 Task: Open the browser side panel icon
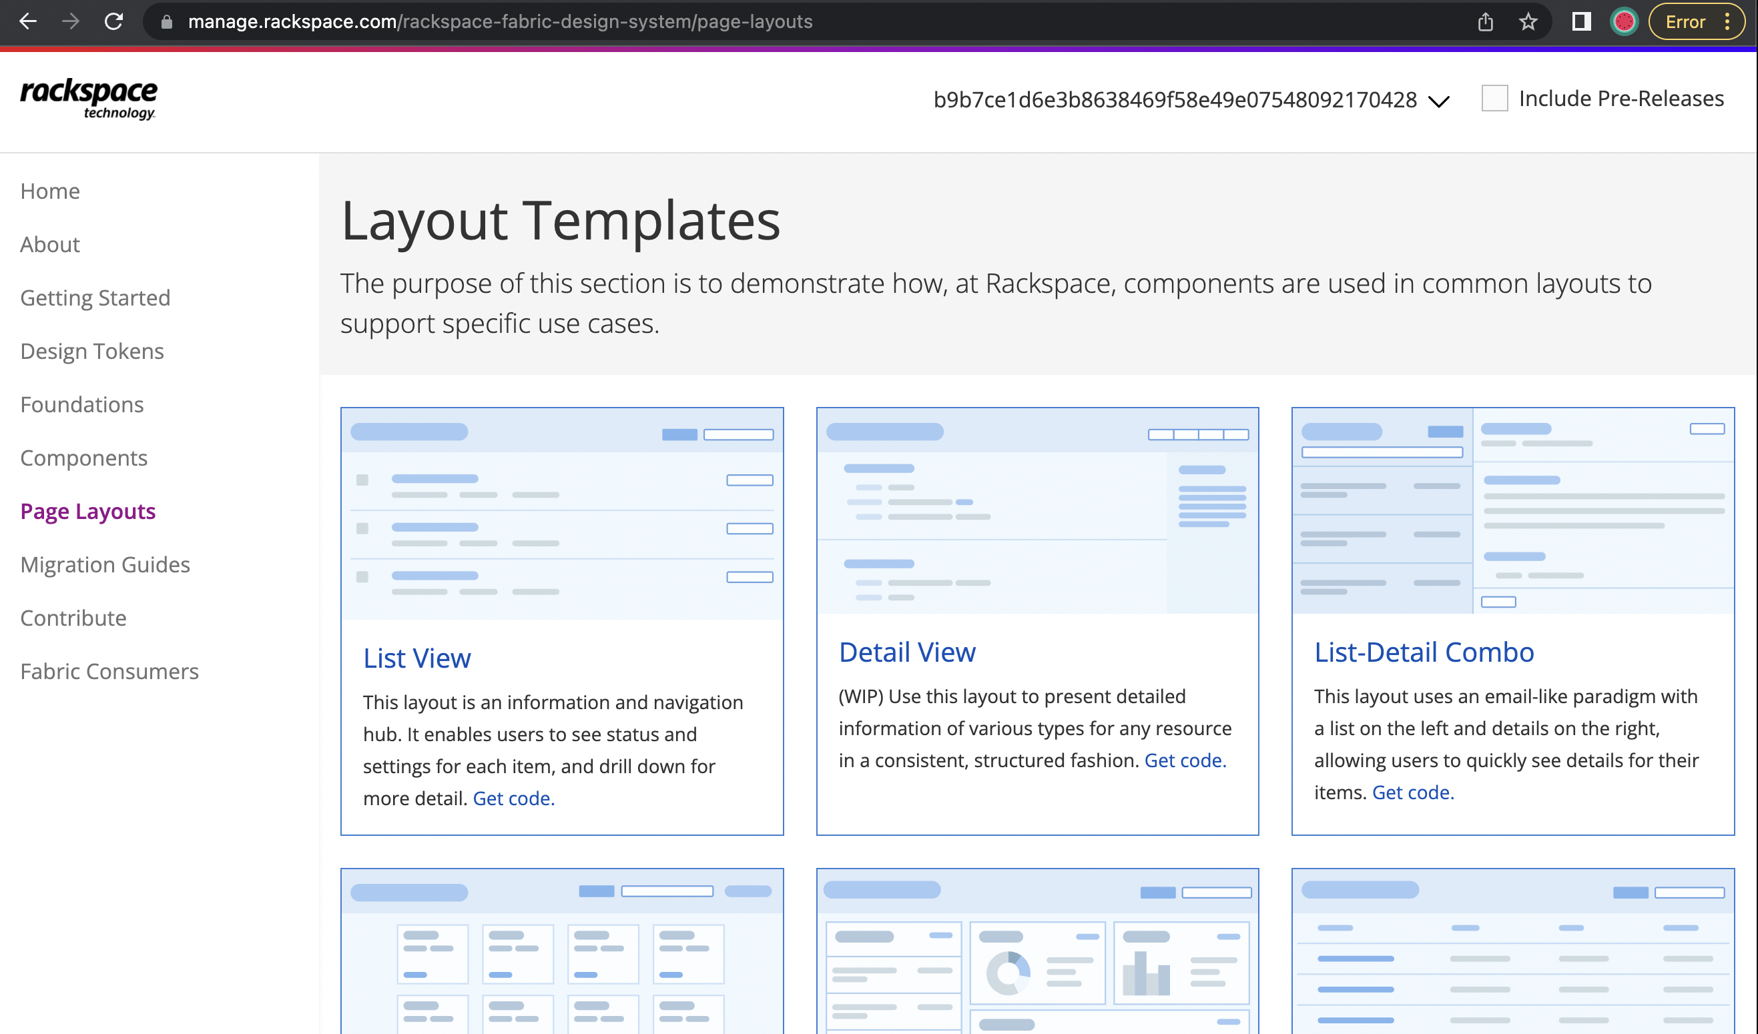(x=1581, y=21)
